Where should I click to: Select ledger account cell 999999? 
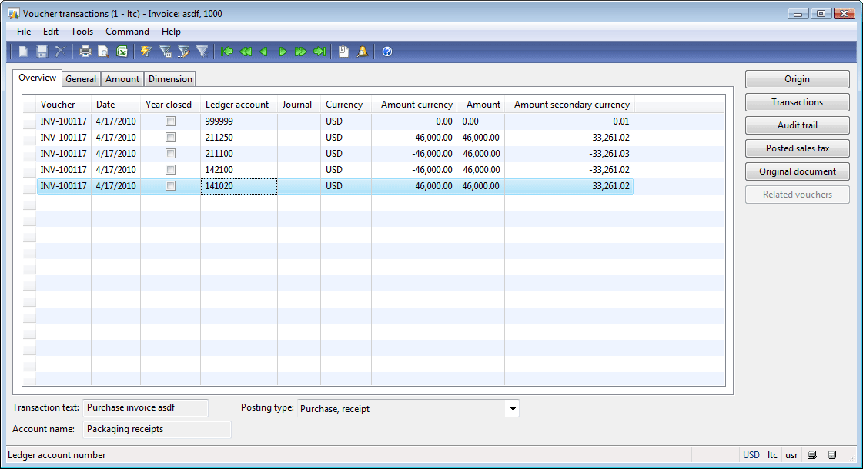(239, 121)
